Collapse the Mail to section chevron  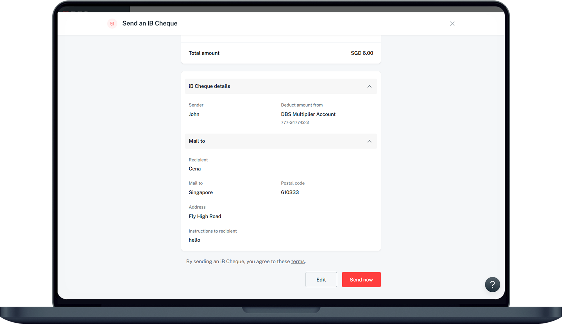(369, 141)
